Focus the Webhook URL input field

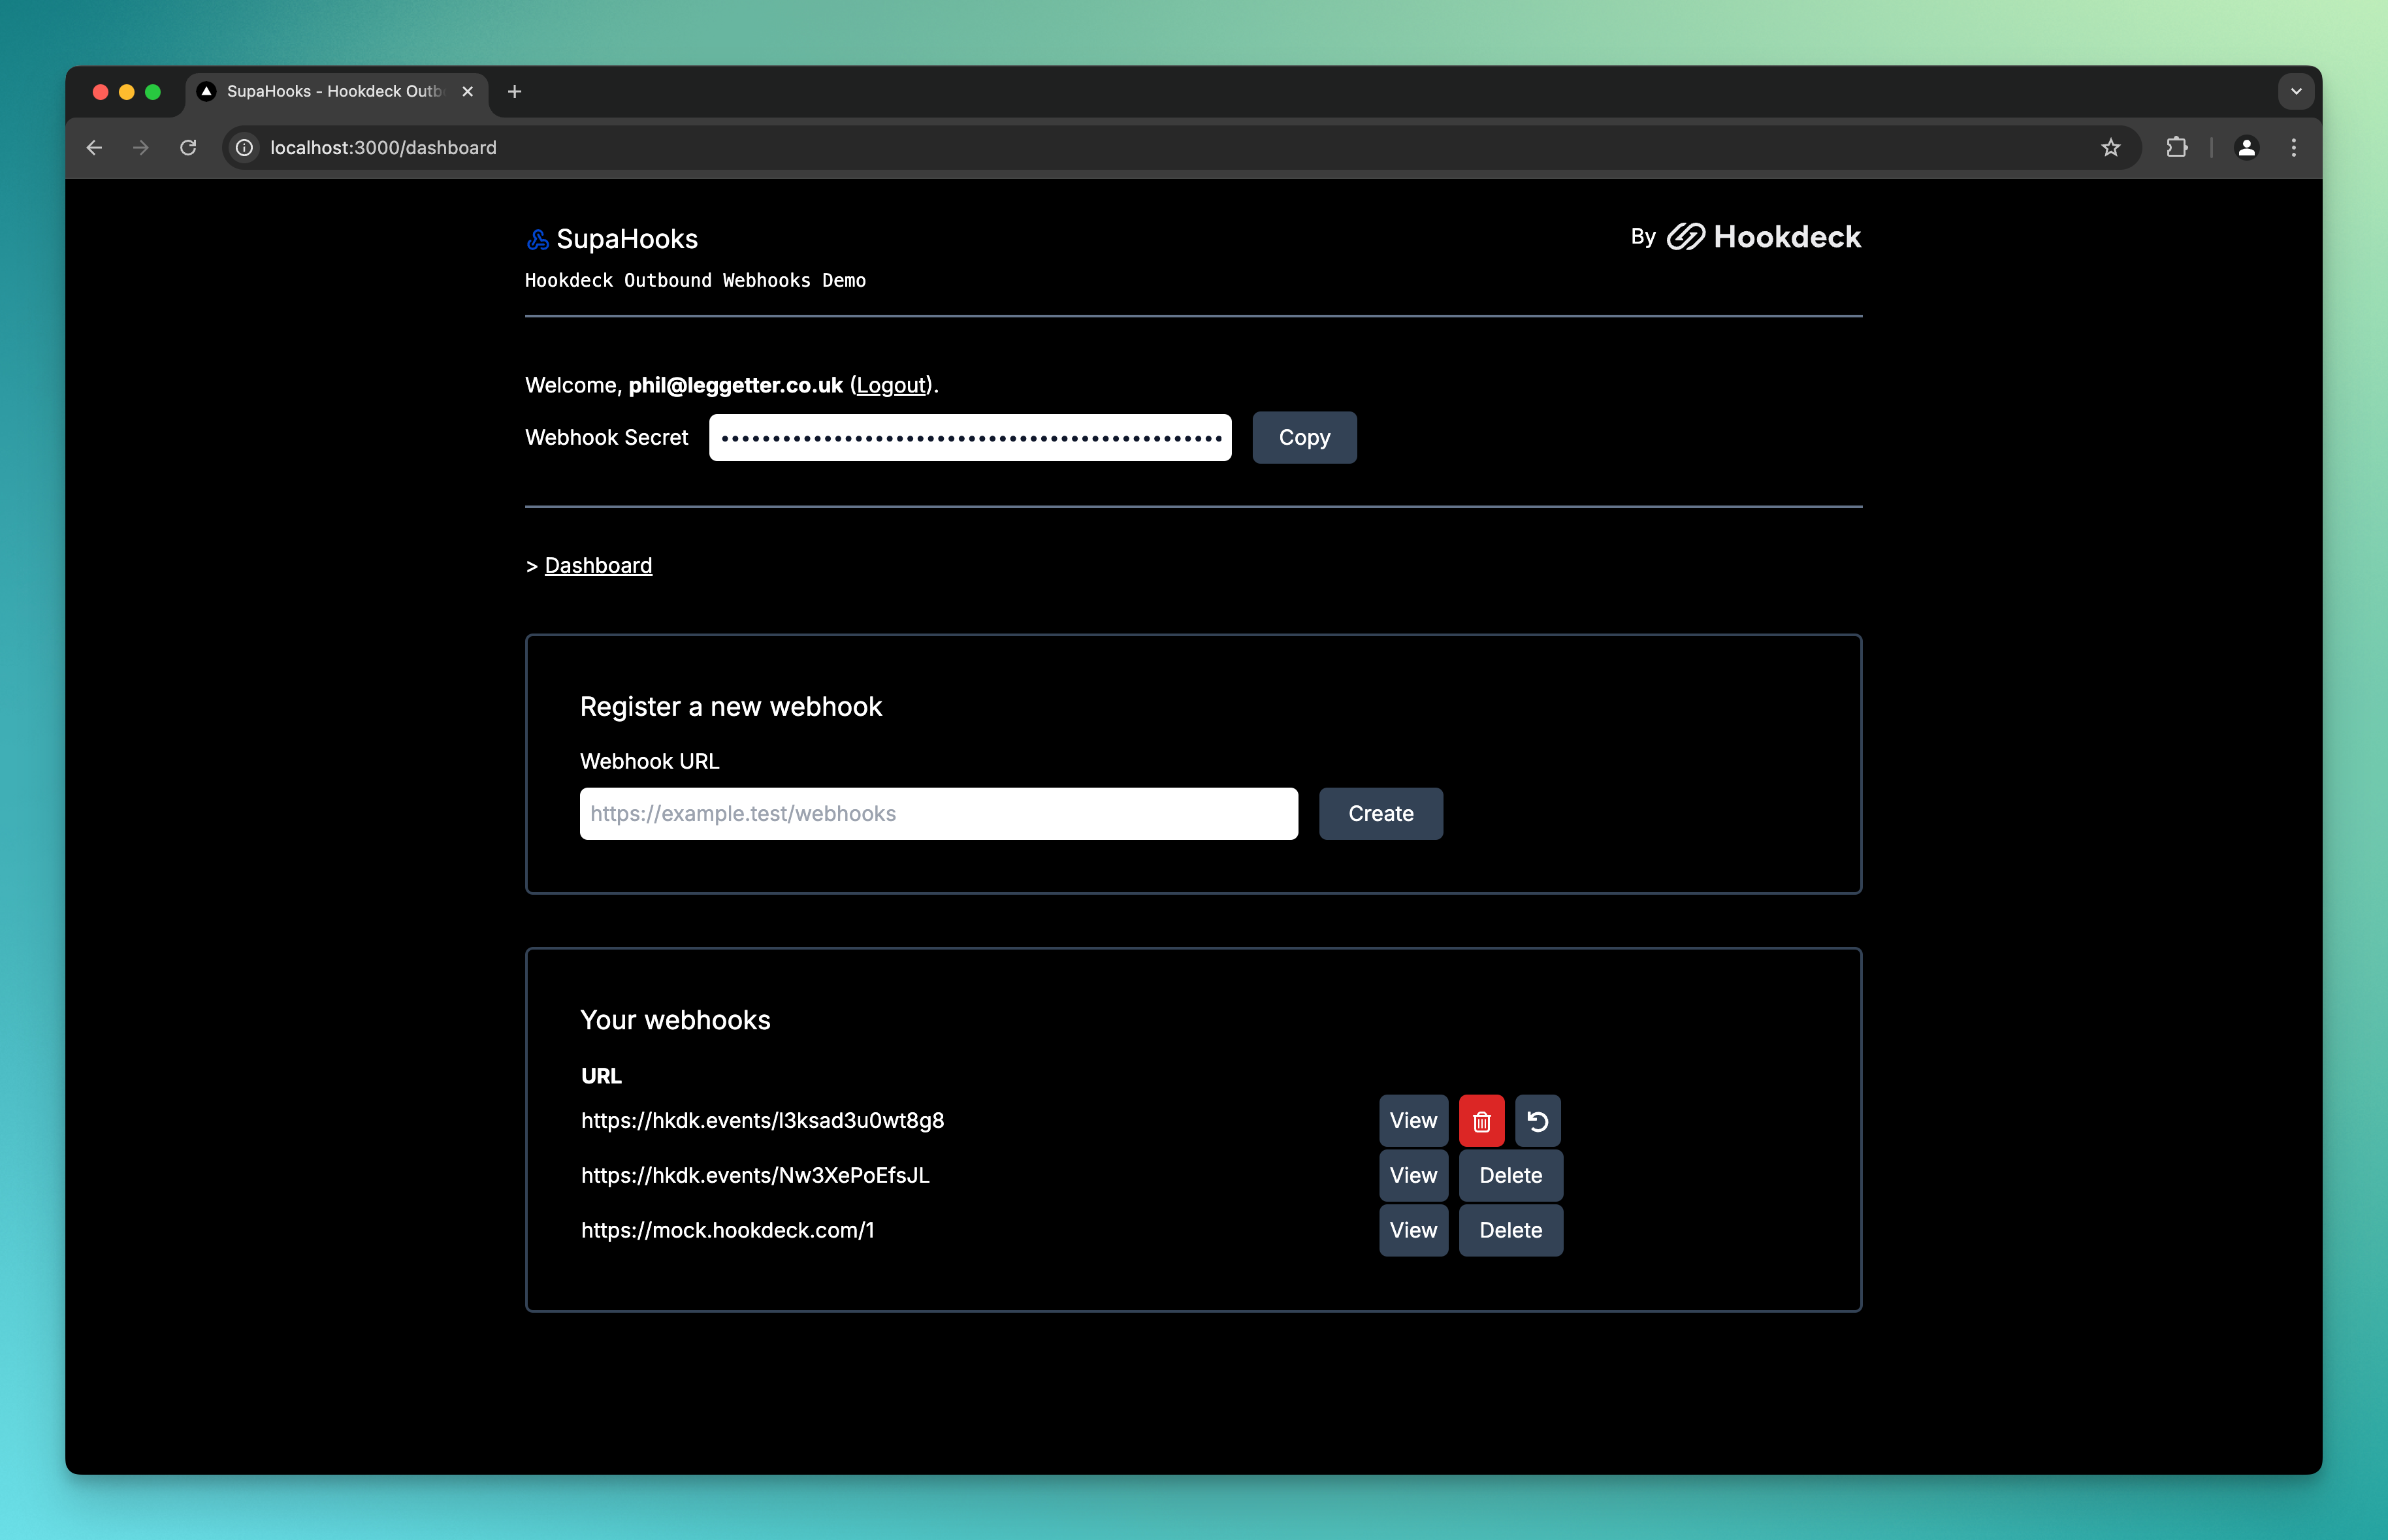pyautogui.click(x=938, y=814)
